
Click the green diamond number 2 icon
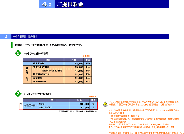click(18, 94)
